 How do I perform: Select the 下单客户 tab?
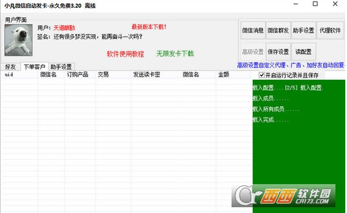pos(35,66)
